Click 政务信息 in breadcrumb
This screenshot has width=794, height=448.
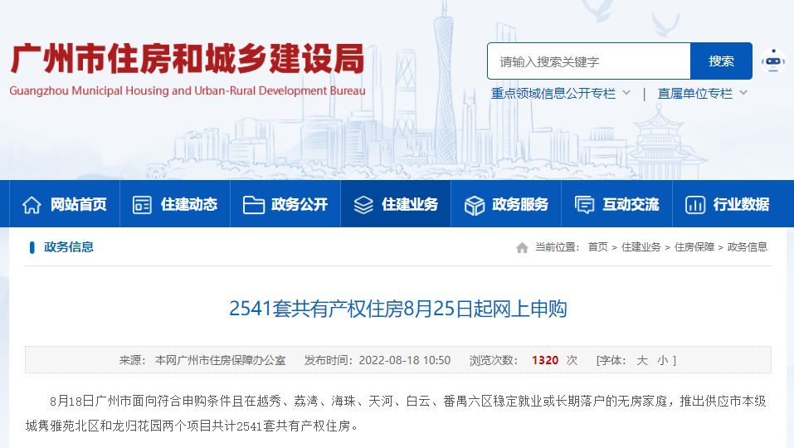(748, 247)
